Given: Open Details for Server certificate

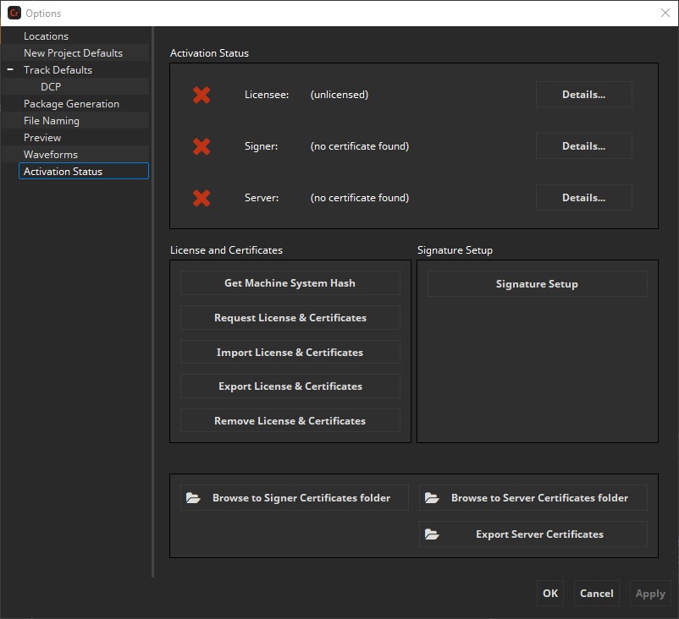Looking at the screenshot, I should [x=583, y=198].
